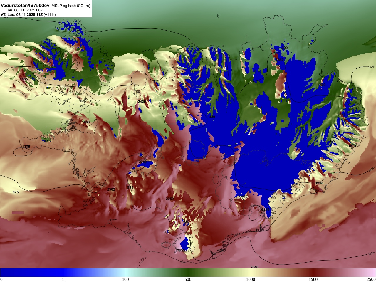Click the 'MSLP og hæð 0°C (m)' subtitle
Viewport: 376px width, 282px height.
click(x=71, y=6)
